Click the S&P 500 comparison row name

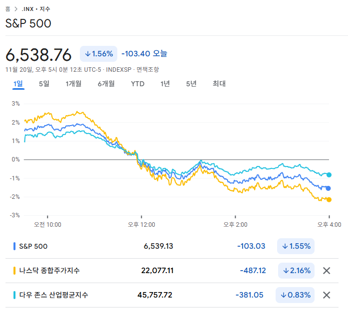coord(33,246)
